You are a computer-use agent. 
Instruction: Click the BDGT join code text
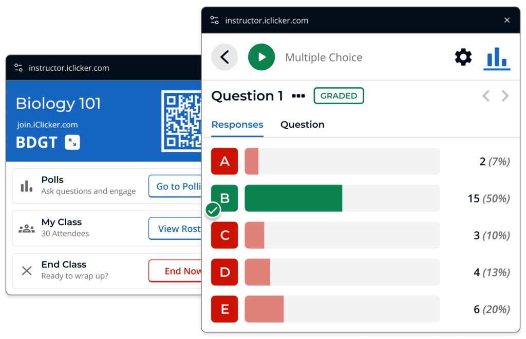click(x=36, y=143)
